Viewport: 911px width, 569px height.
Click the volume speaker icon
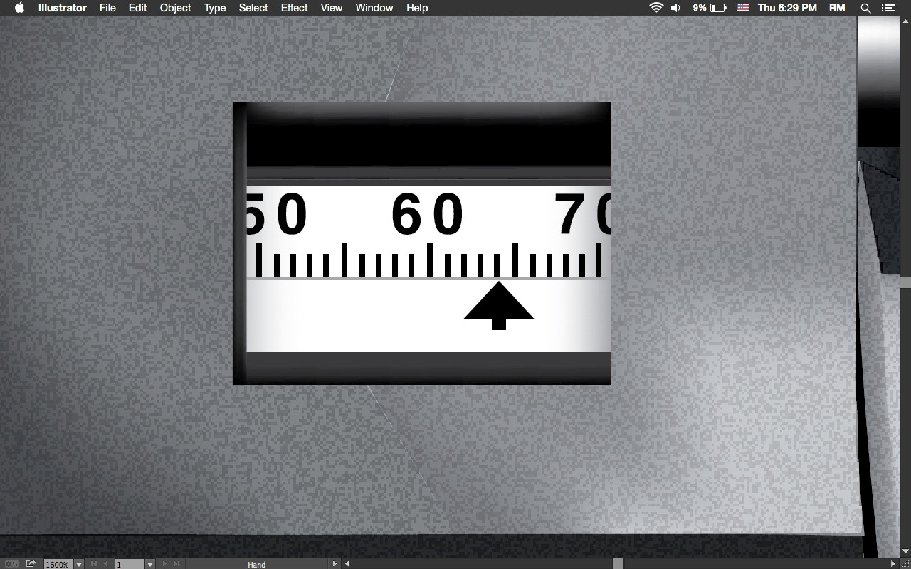coord(675,8)
